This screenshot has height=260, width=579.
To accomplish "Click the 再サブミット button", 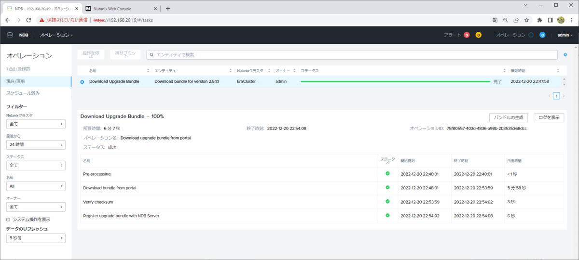I will [x=125, y=54].
